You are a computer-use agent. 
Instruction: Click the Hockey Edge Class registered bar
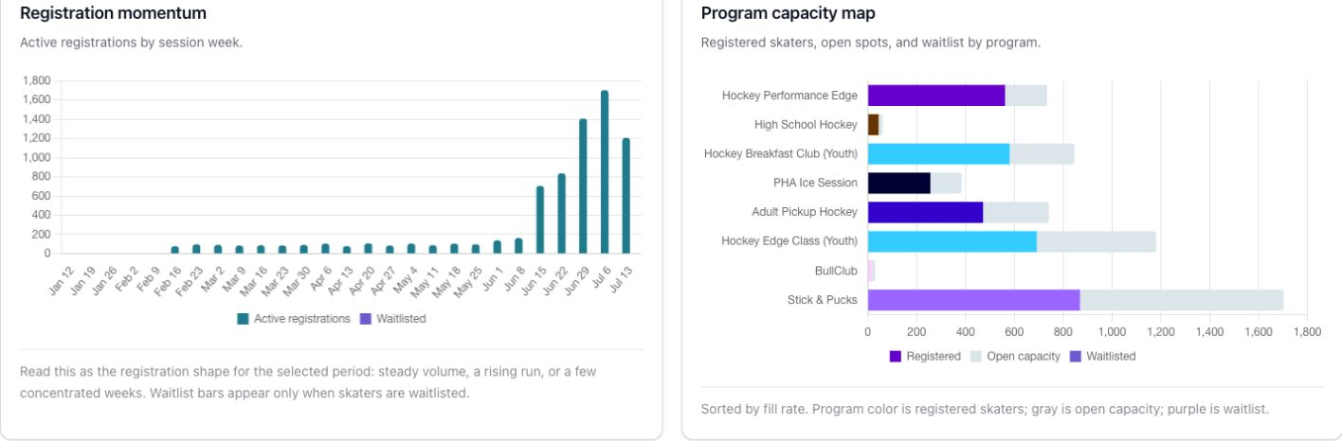[952, 241]
